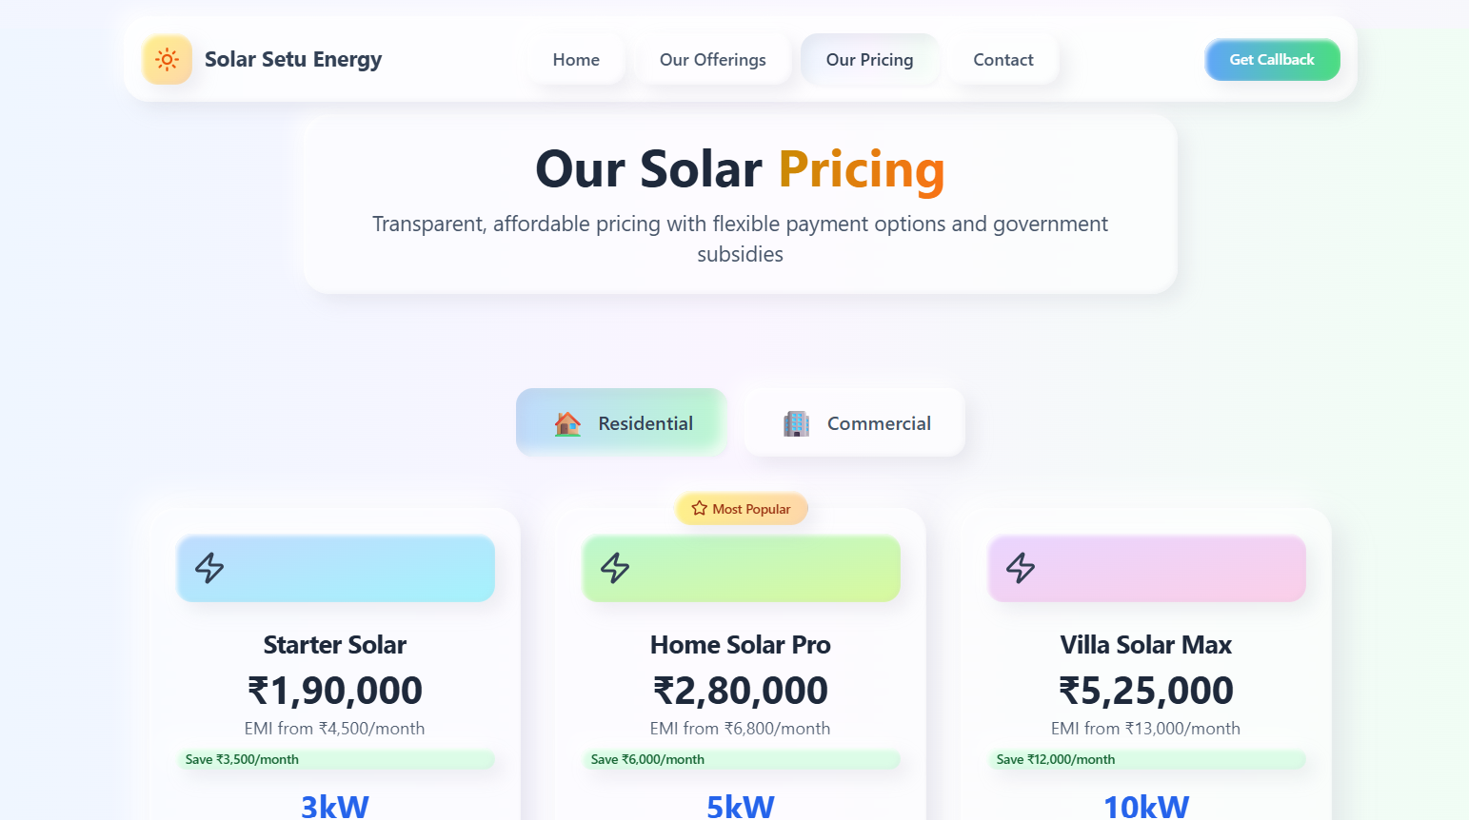Click the house icon on Residential tab
This screenshot has height=820, width=1469.
567,423
